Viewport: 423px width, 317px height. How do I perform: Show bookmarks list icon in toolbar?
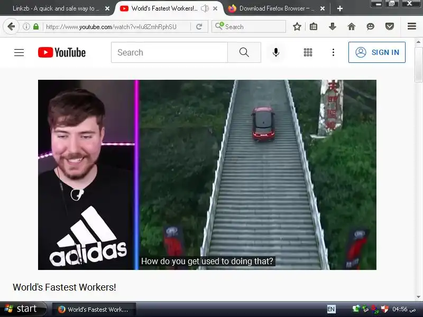click(x=314, y=26)
